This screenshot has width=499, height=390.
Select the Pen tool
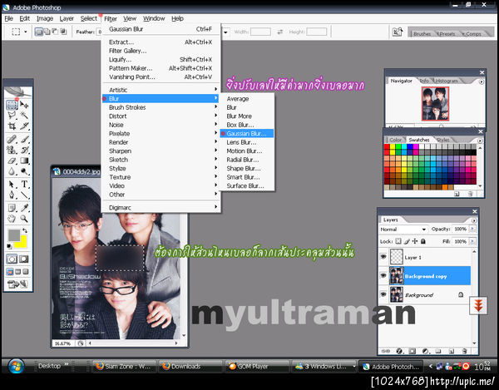(x=12, y=195)
